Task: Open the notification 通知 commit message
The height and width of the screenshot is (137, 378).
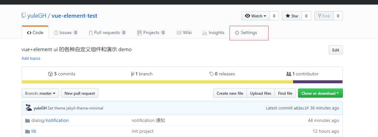Action: point(148,120)
